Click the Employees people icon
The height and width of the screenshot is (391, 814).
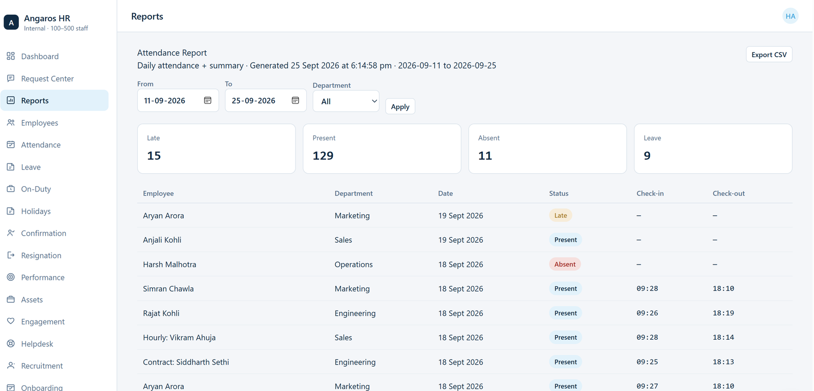11,122
